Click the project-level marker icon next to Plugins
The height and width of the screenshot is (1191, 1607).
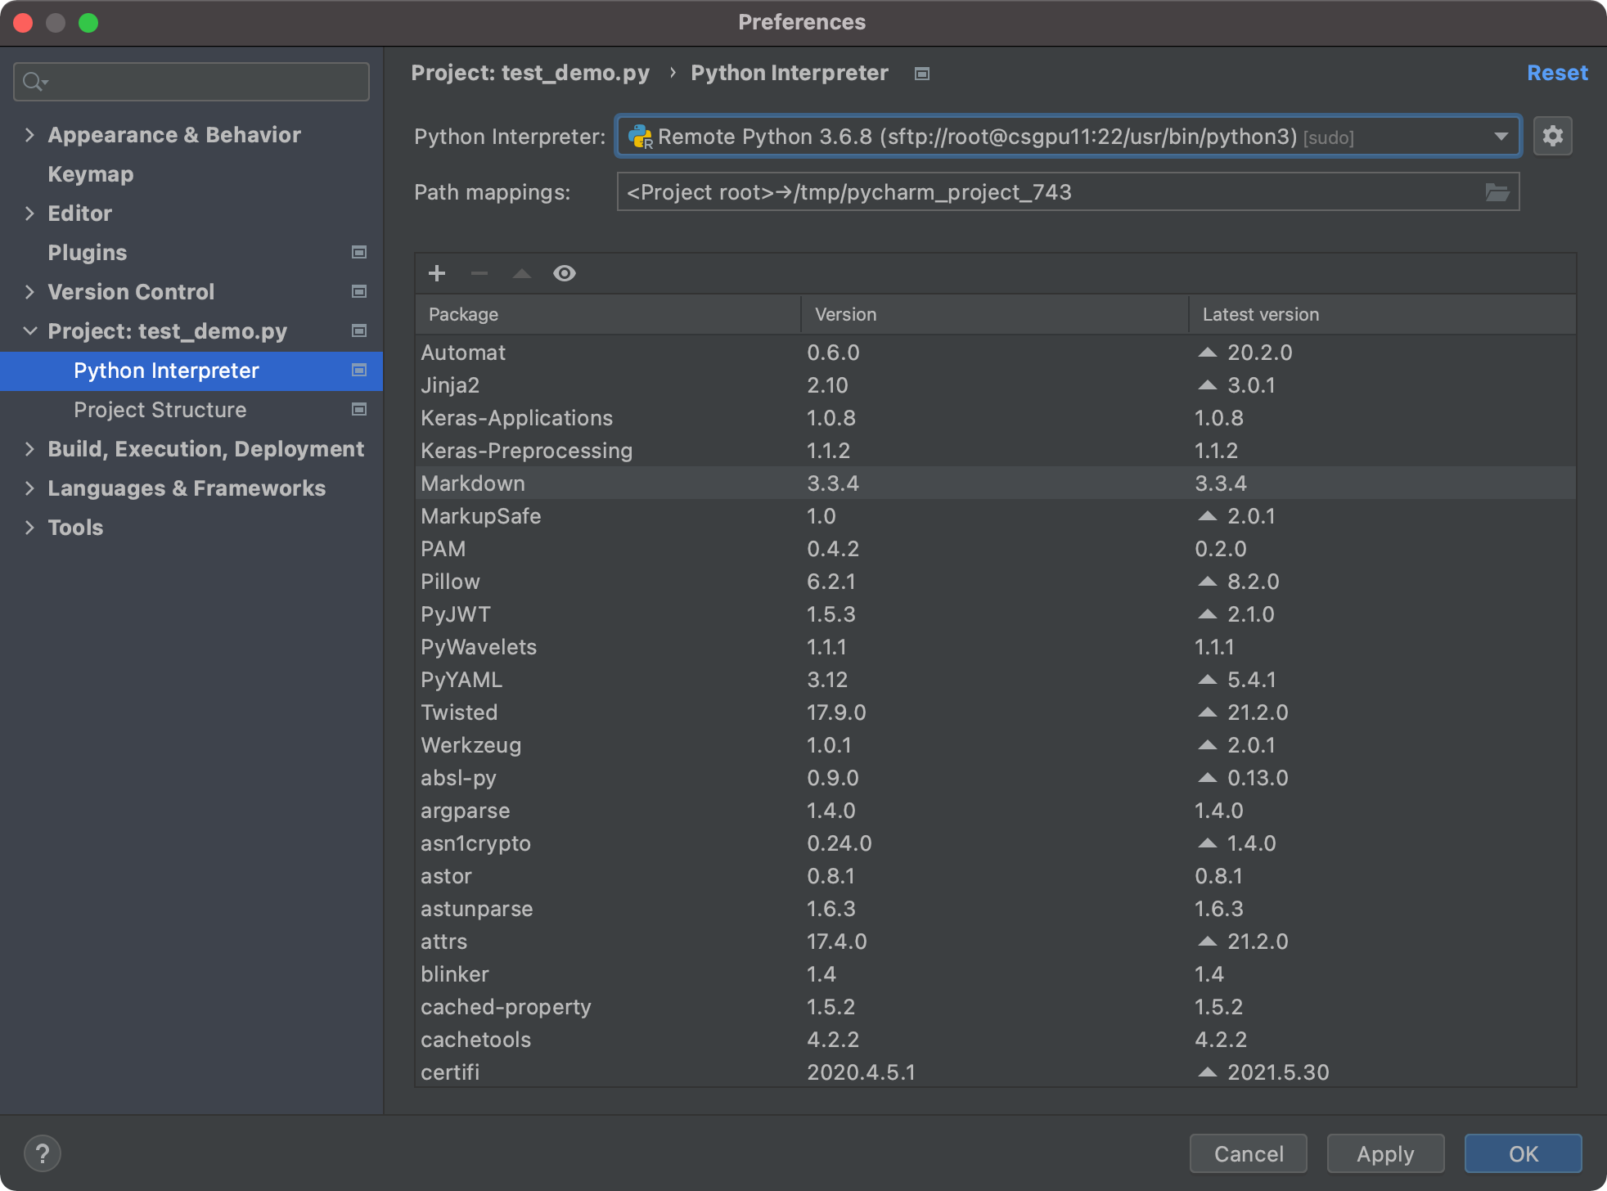point(358,252)
